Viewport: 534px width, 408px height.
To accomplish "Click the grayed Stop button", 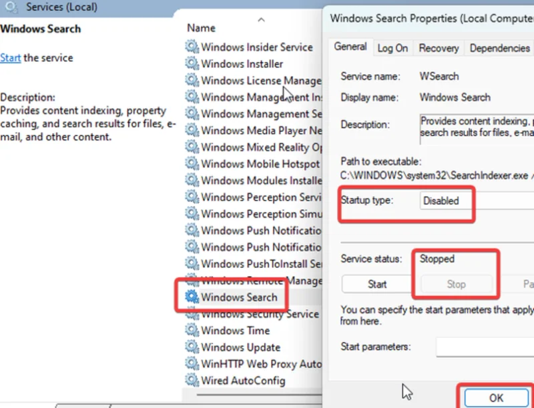I will click(457, 284).
